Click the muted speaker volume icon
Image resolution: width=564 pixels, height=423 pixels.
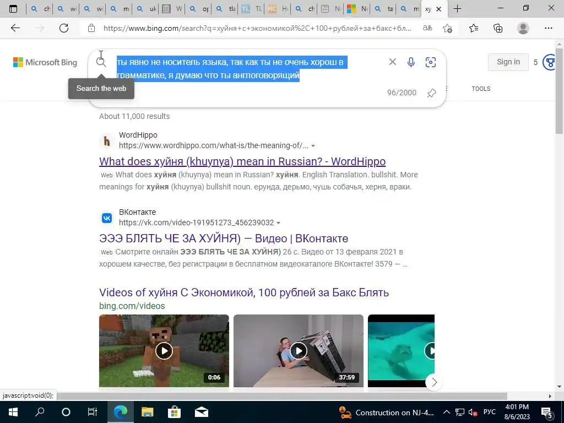tap(473, 412)
